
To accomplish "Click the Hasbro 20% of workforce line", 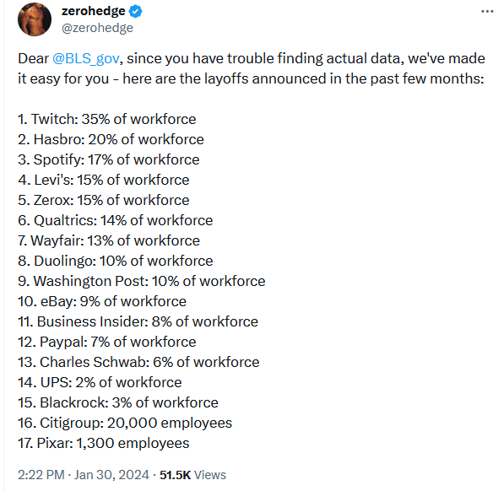I will 111,139.
